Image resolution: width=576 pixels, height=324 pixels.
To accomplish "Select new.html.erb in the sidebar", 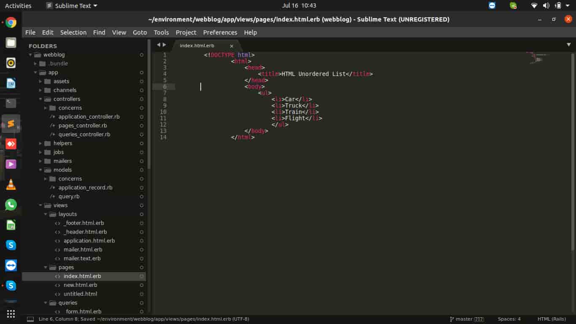I will click(x=80, y=285).
